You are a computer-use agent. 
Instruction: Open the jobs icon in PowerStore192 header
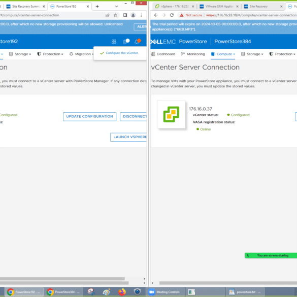tap(126, 41)
